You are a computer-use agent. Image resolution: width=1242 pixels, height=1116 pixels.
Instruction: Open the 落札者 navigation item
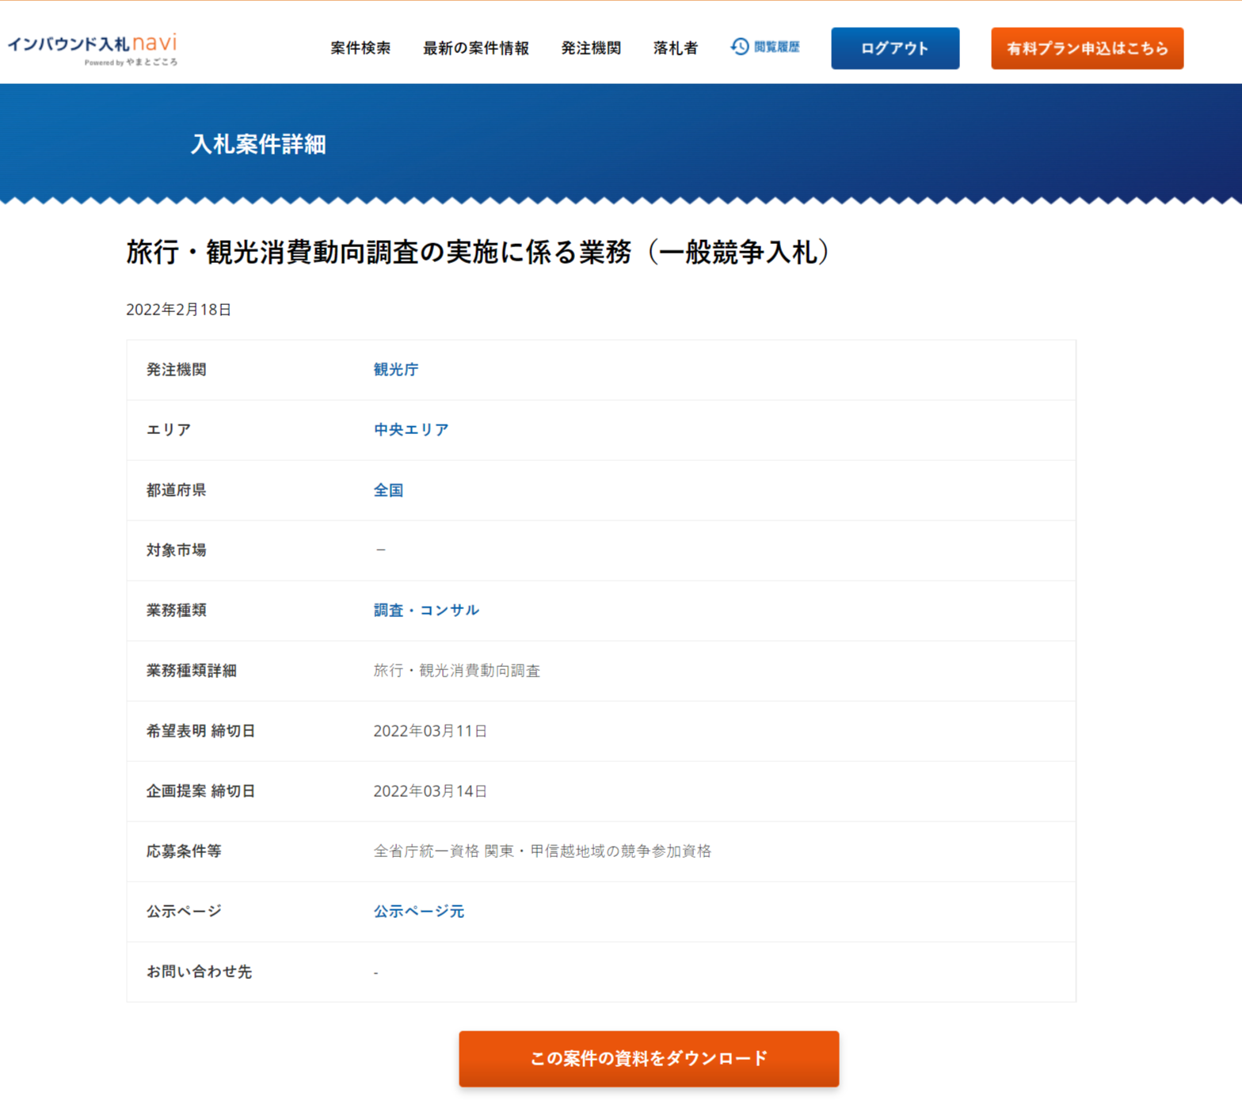tap(676, 48)
